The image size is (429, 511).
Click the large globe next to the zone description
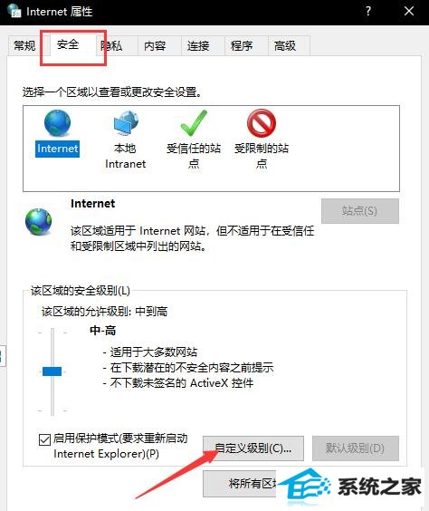(x=38, y=222)
